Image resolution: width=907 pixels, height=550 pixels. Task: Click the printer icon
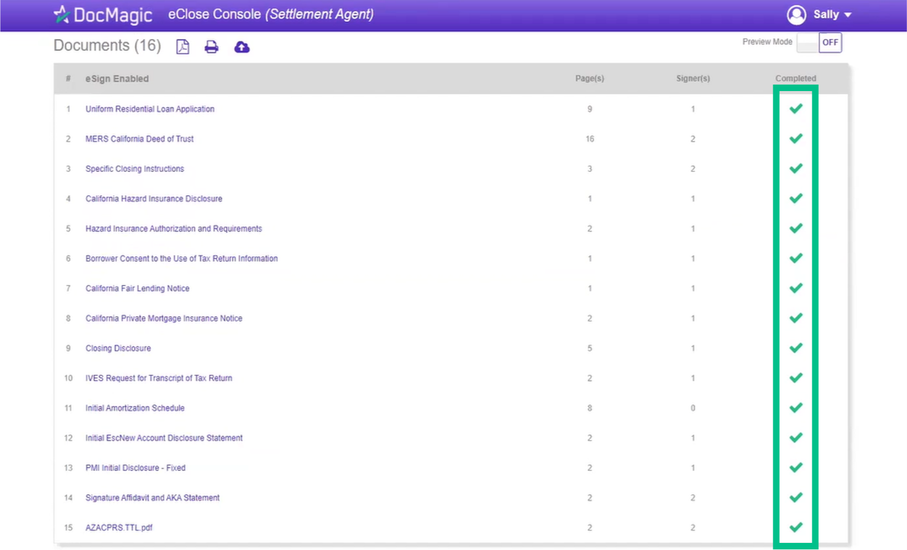(x=211, y=47)
